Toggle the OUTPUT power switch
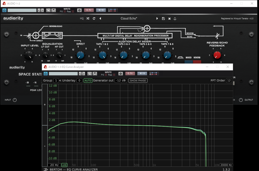The height and width of the screenshot is (171, 259). (241, 100)
